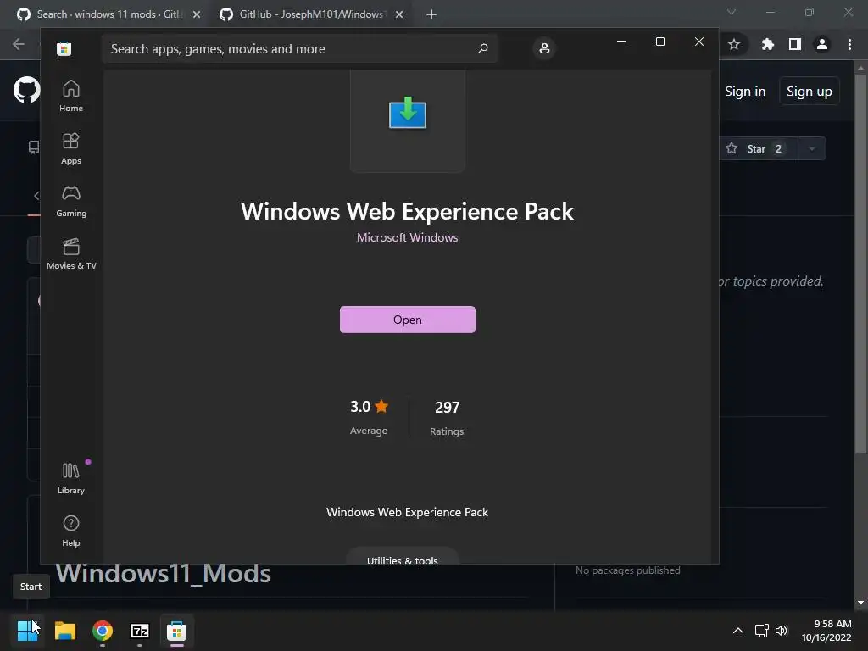The image size is (868, 651).
Task: Open File Explorer from taskbar
Action: 64,631
